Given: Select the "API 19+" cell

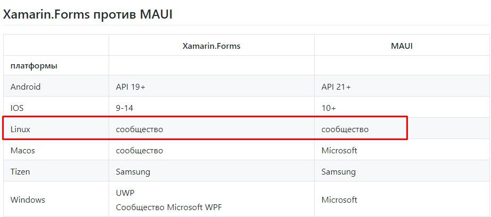Looking at the screenshot, I should (130, 87).
